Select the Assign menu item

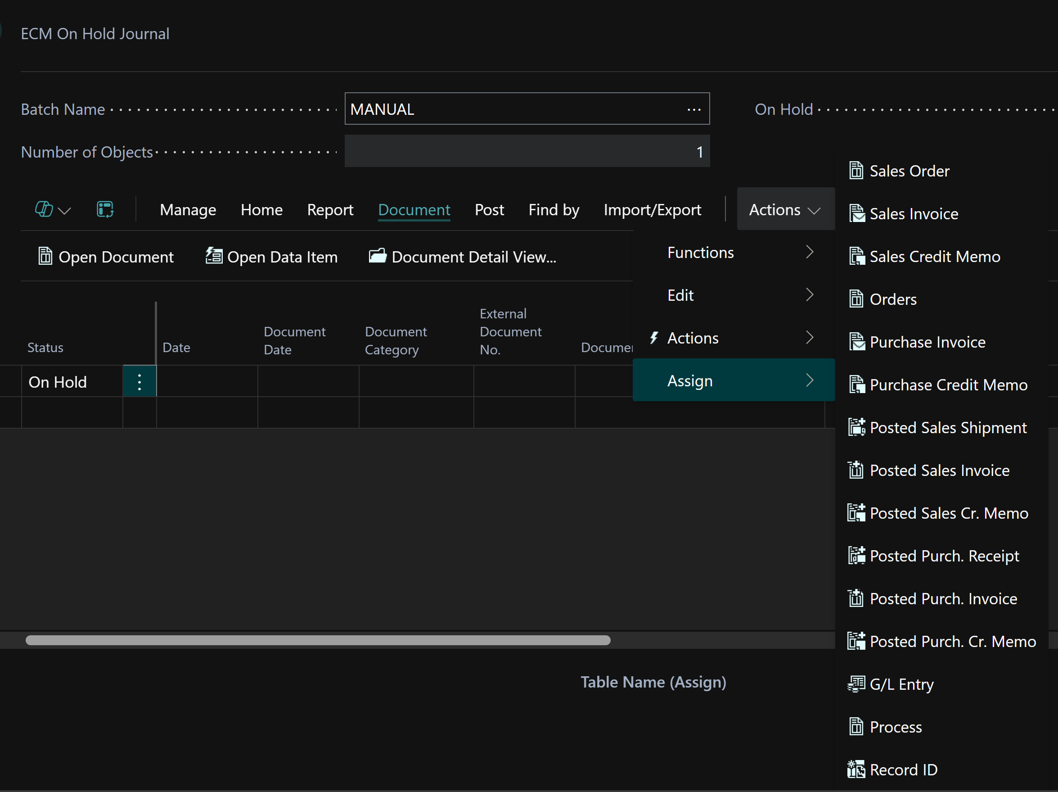(x=734, y=380)
